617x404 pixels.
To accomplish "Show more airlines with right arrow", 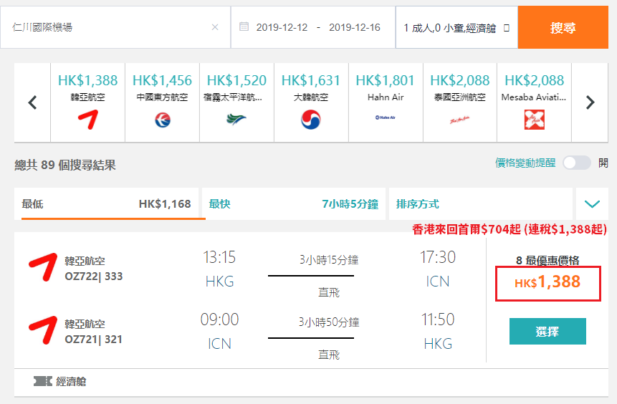I will point(590,102).
